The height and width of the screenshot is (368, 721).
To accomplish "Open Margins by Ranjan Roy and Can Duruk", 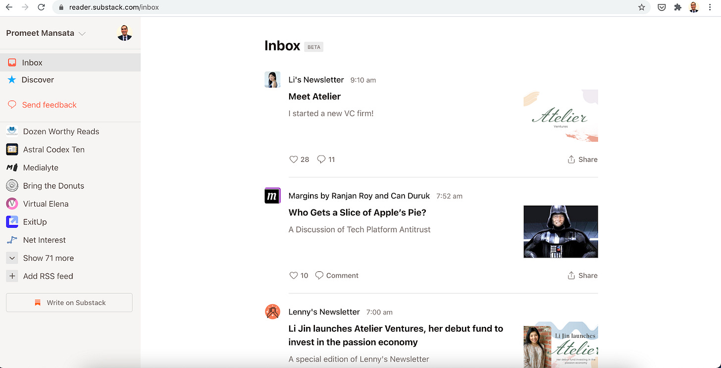I will point(359,196).
